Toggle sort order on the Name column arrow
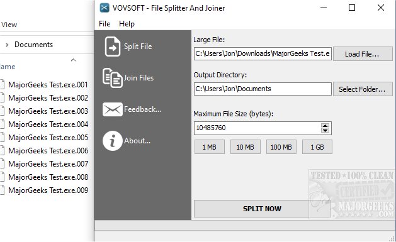The image size is (396, 242). click(x=73, y=60)
